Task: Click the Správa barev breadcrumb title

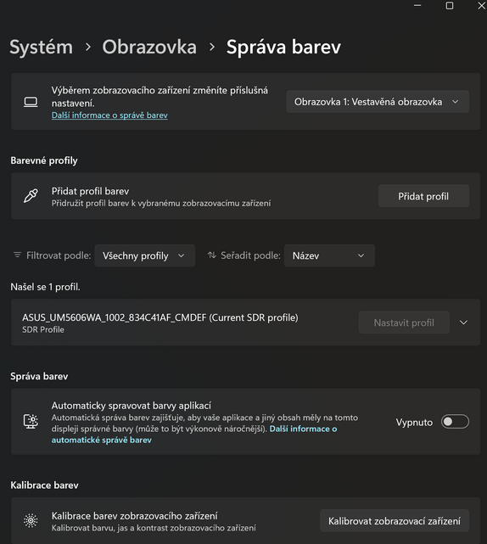Action: coord(283,47)
